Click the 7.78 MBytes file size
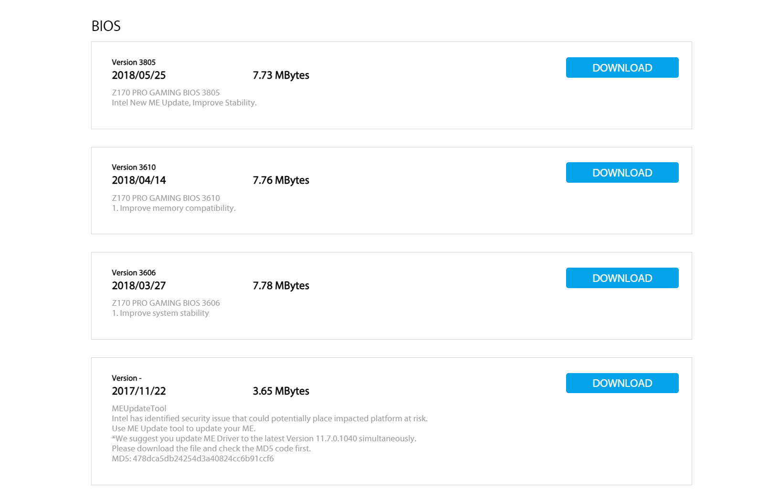This screenshot has height=489, width=779. pos(281,286)
